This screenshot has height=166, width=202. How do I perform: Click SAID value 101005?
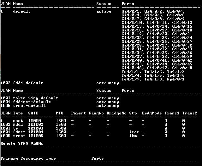pyautogui.click(x=36, y=136)
